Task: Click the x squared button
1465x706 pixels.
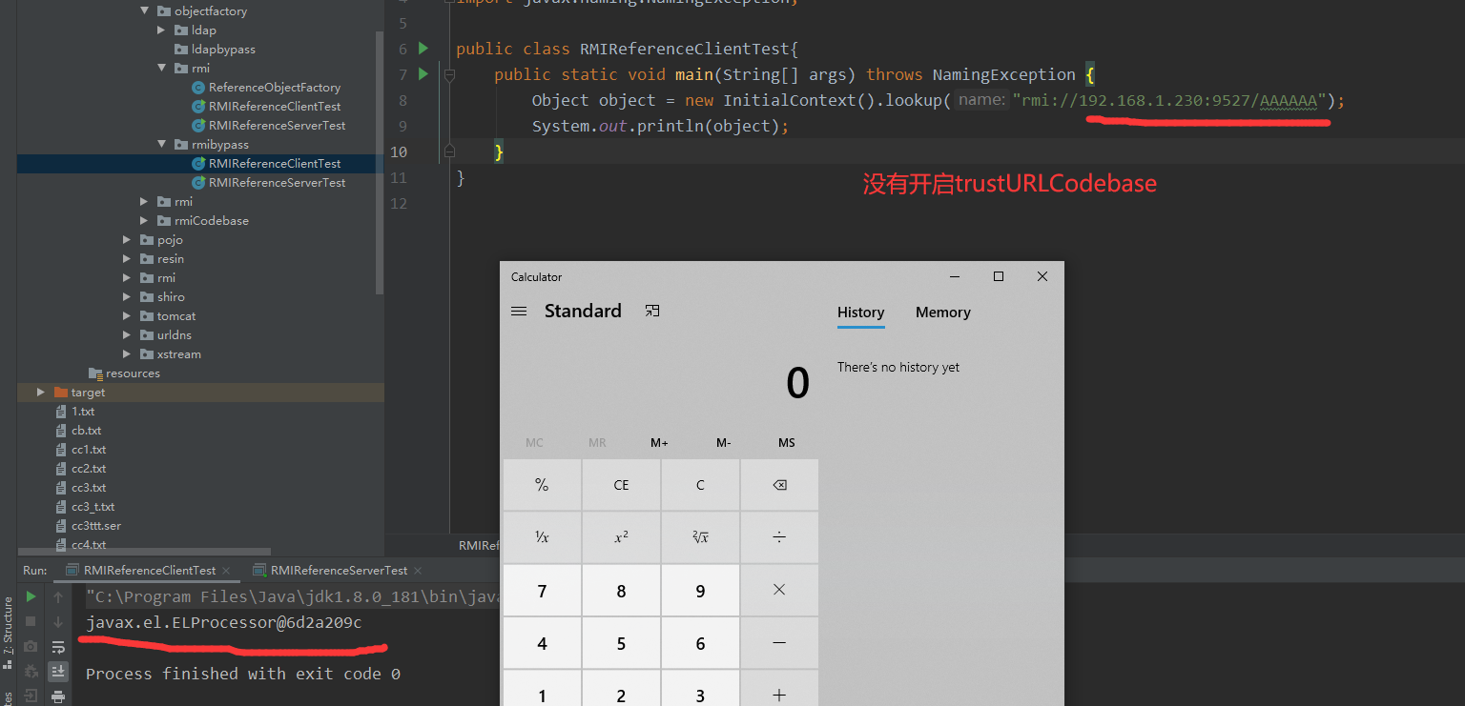Action: pos(621,537)
